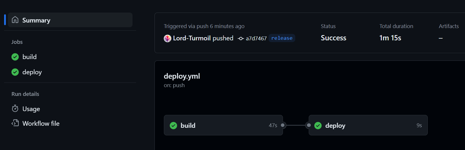465x150 pixels.
Task: Open the Lord-Turmoil user profile link
Action: point(192,38)
